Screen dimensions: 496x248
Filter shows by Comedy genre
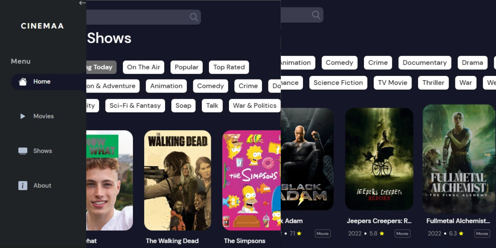click(x=210, y=86)
